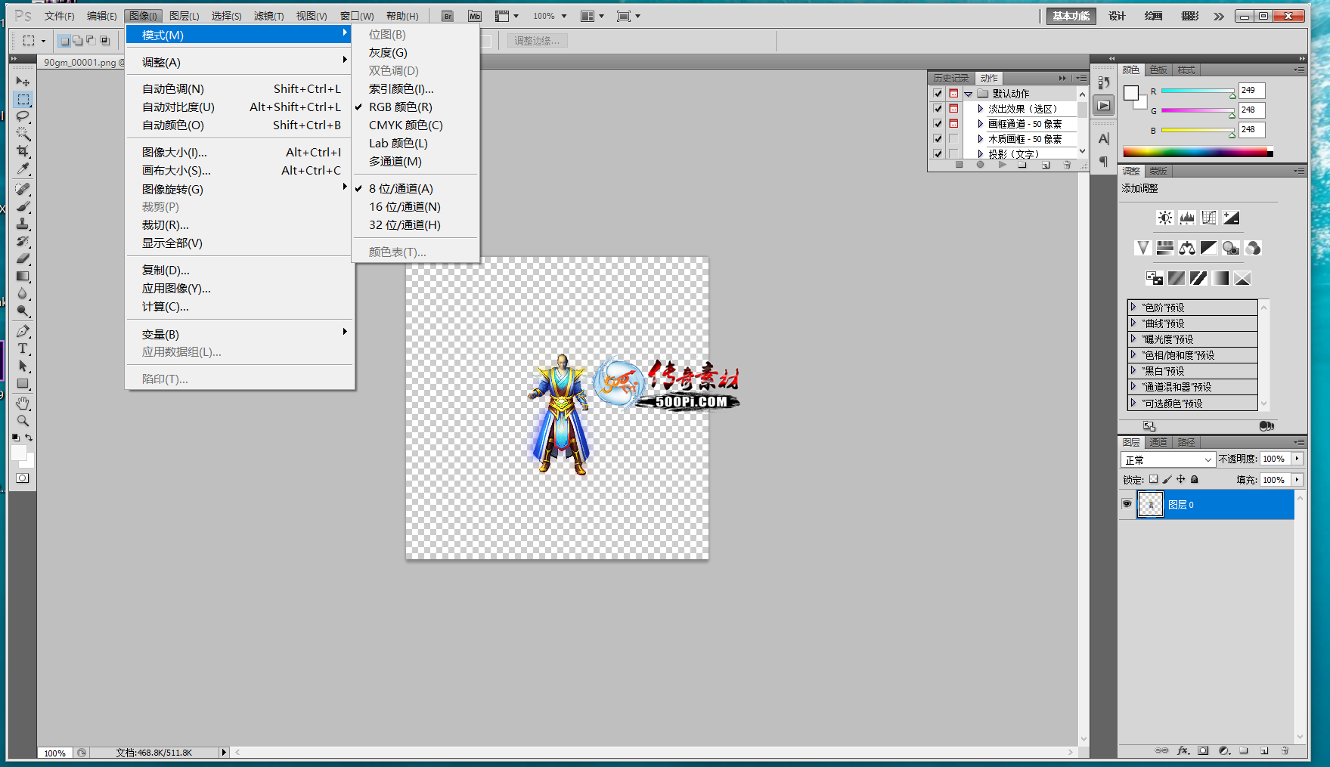Toggle dialog box for 木质画框 action

(953, 139)
